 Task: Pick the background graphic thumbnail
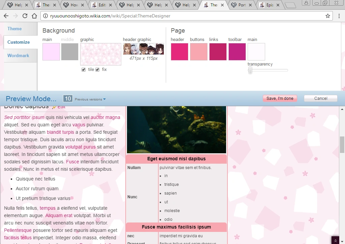pyautogui.click(x=100, y=54)
